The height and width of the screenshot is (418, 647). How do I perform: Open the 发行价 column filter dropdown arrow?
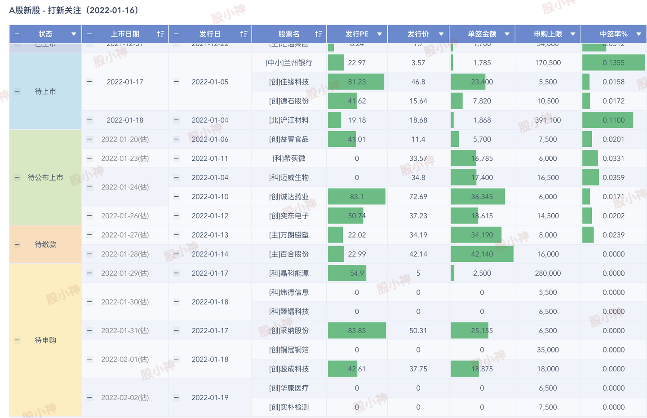[441, 34]
